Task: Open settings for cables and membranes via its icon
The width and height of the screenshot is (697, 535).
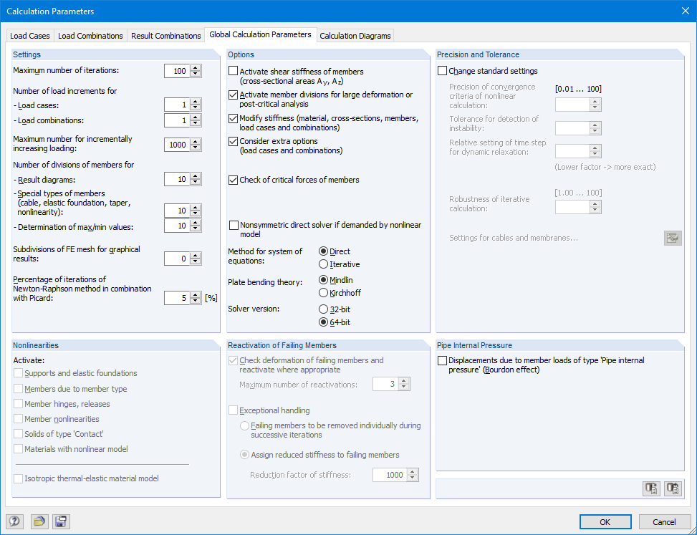Action: [x=672, y=237]
